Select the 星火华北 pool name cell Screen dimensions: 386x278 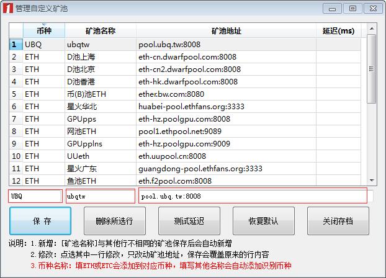coord(101,106)
